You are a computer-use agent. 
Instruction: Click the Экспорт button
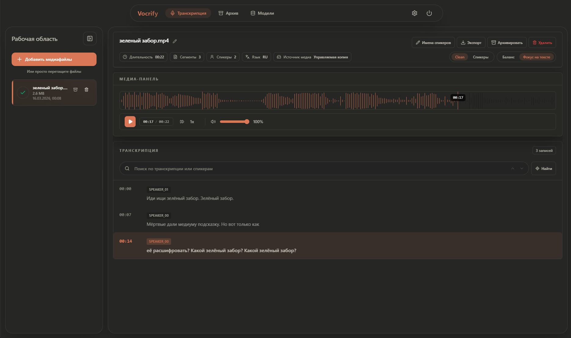click(471, 43)
